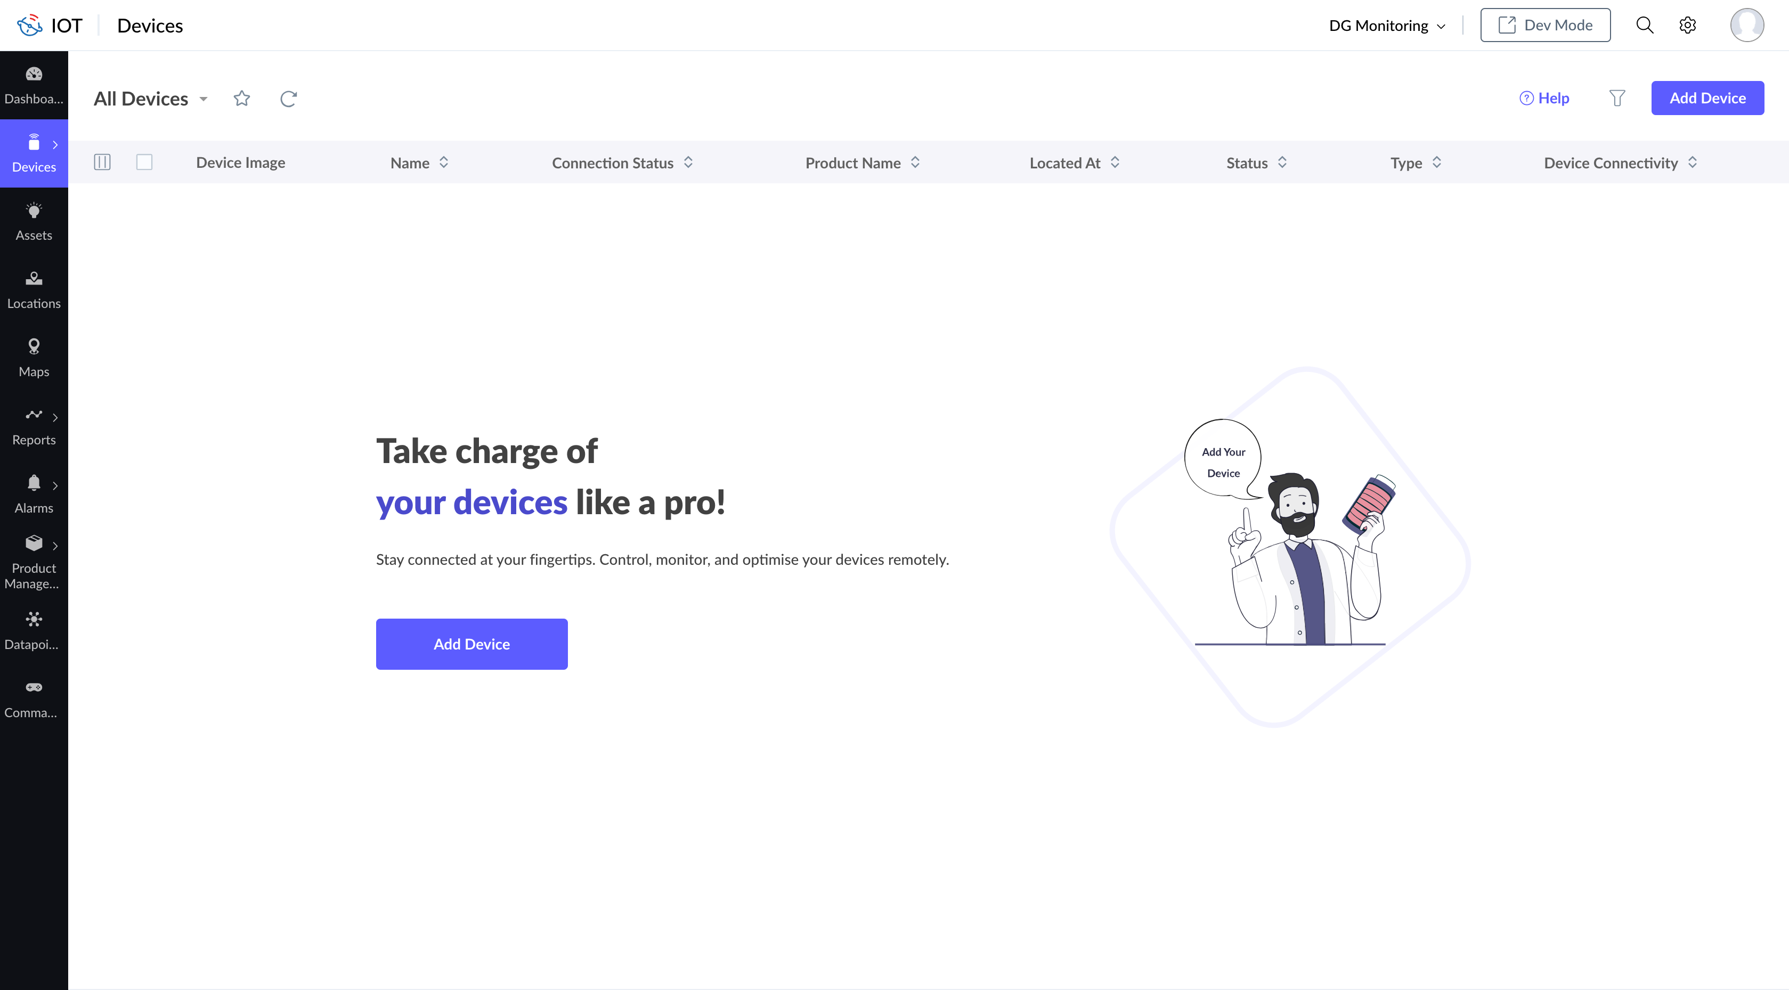
Task: Tick the select-all checkbox in header
Action: tap(144, 163)
